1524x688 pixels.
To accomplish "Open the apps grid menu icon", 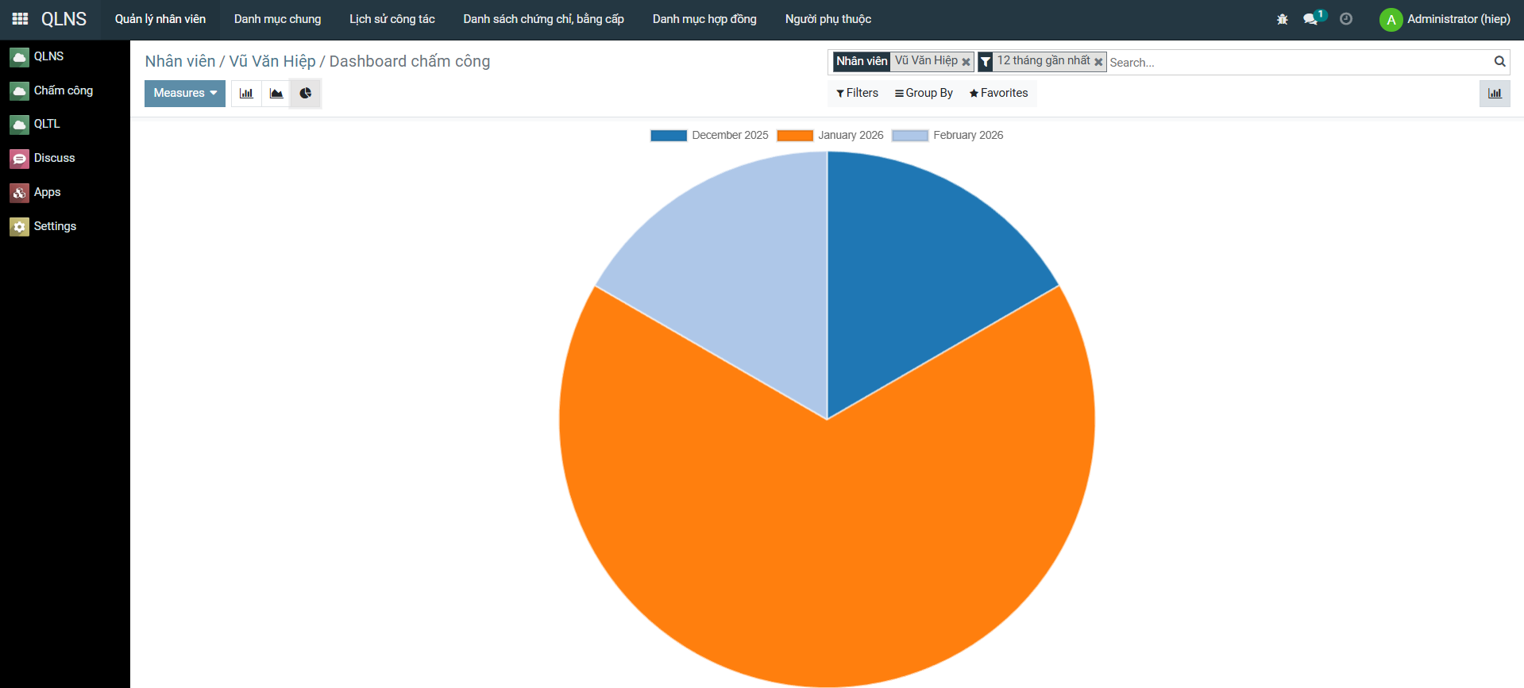I will pos(21,19).
